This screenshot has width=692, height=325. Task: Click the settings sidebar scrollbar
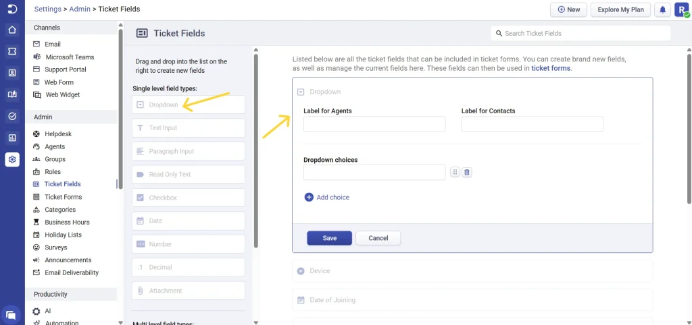coord(120,109)
